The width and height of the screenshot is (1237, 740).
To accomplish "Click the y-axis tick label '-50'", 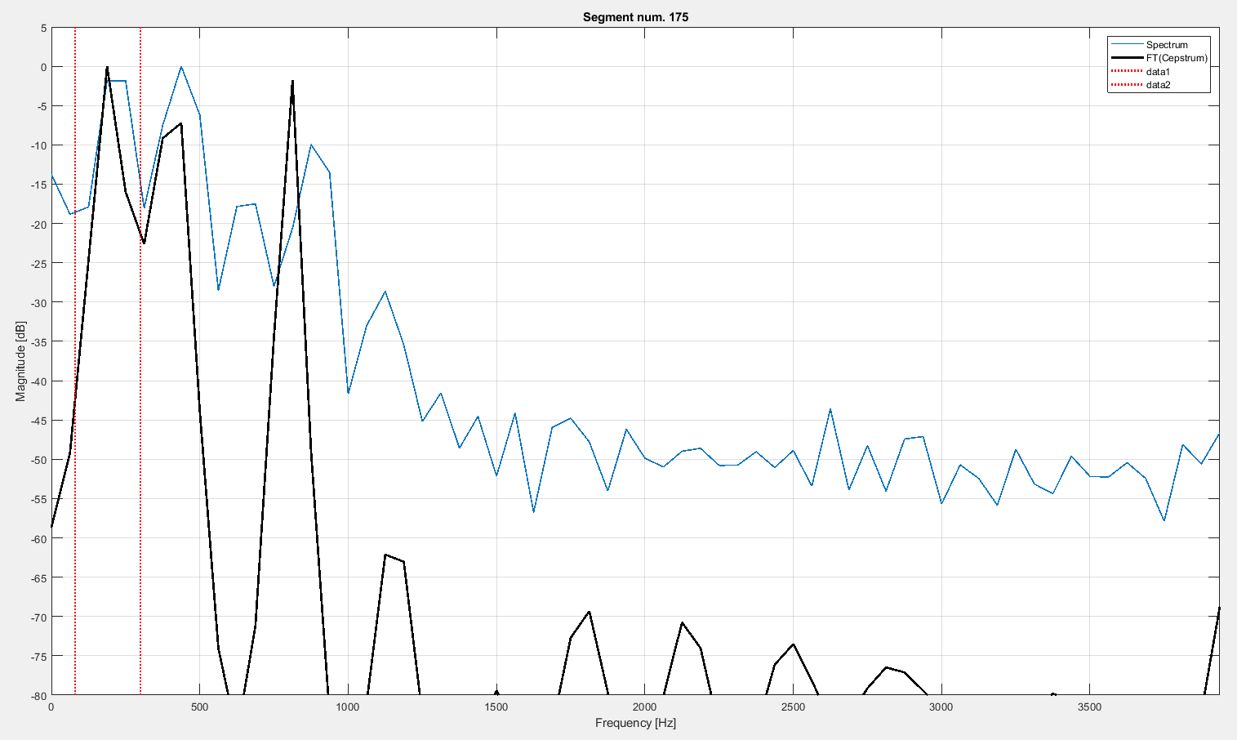I will pyautogui.click(x=39, y=459).
